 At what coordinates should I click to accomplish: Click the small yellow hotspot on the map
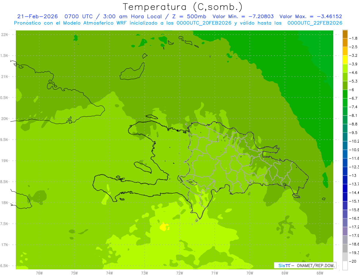(164, 227)
